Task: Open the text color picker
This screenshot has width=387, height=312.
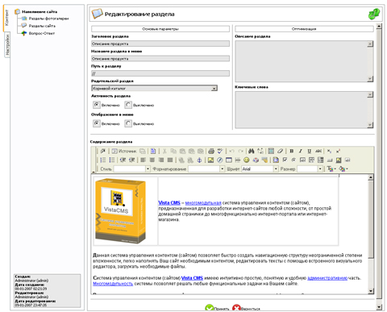Action: pyautogui.click(x=331, y=168)
